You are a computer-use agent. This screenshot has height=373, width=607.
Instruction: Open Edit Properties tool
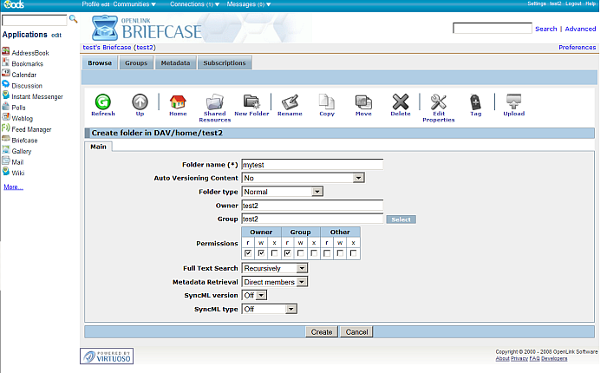[438, 102]
